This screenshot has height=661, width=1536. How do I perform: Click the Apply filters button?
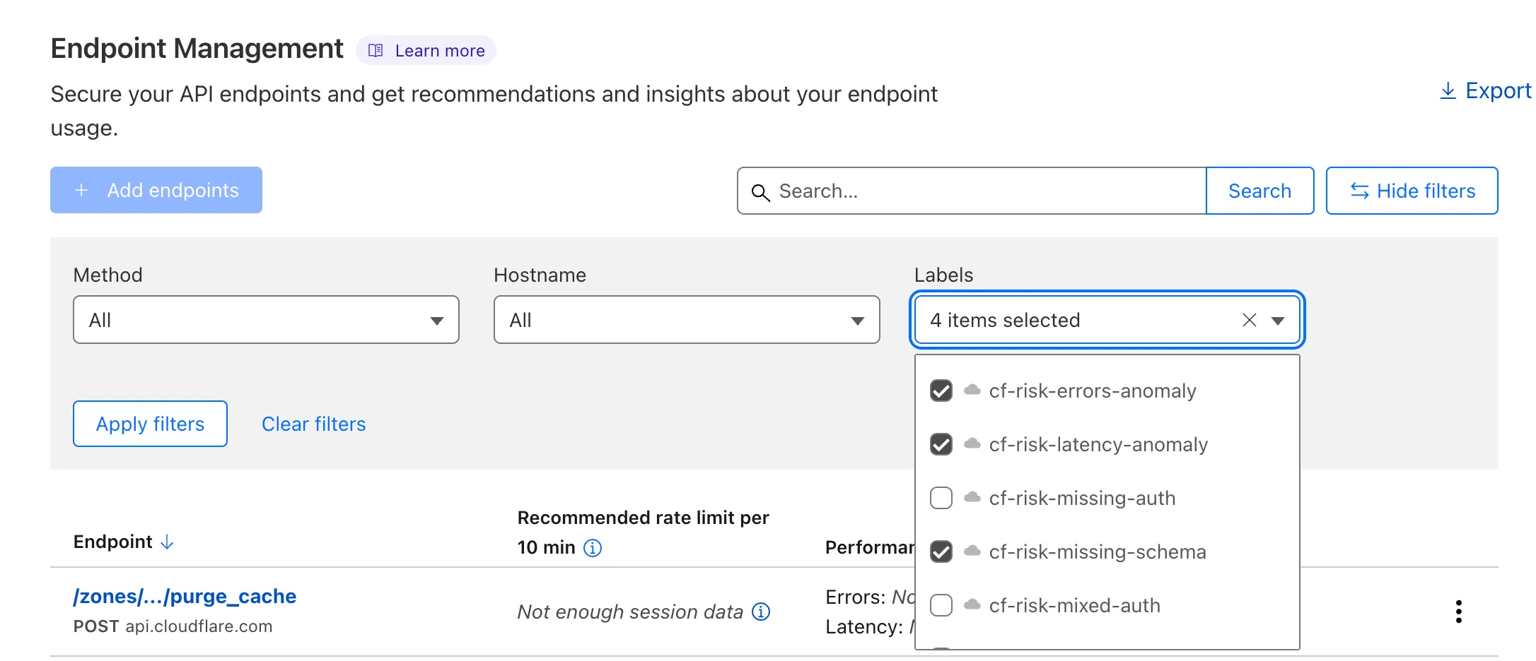coord(149,424)
